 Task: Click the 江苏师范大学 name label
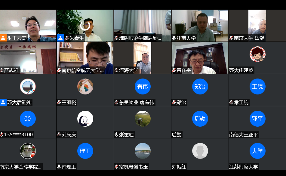(x=244, y=167)
